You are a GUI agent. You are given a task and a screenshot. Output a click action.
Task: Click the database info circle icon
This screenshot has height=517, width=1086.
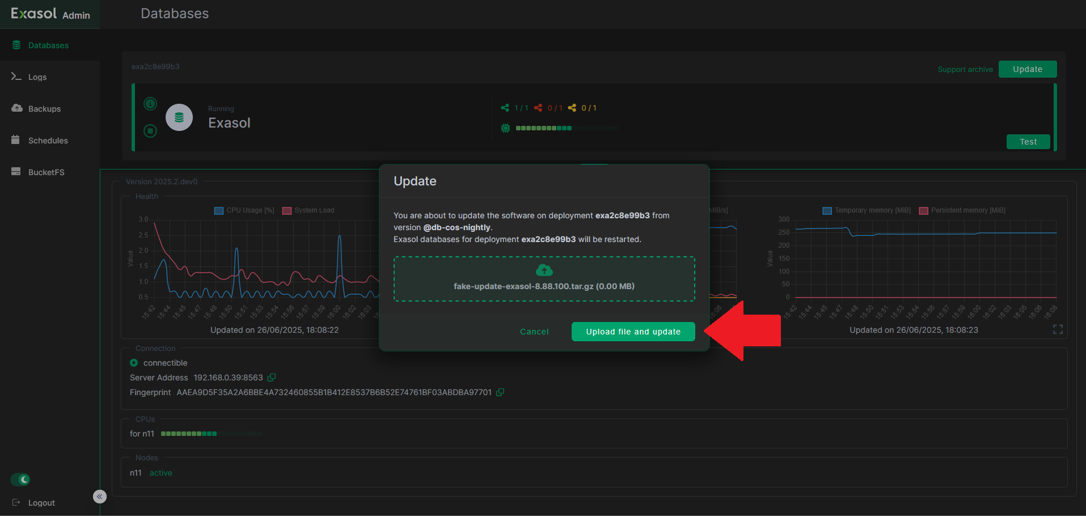coord(150,104)
